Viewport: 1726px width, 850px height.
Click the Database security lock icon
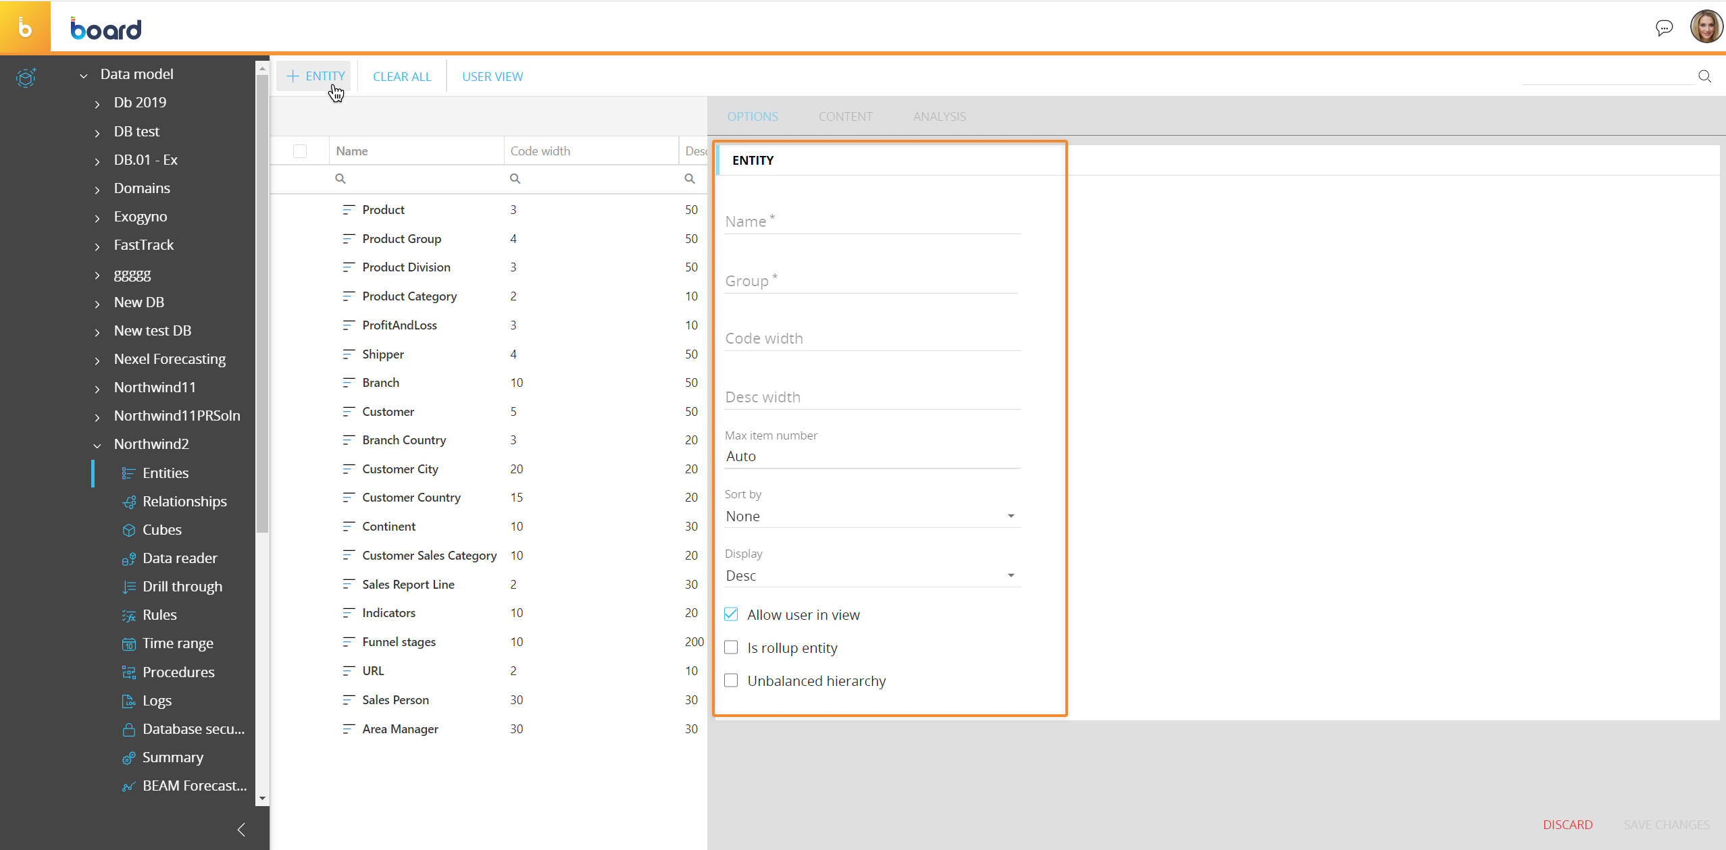click(128, 729)
